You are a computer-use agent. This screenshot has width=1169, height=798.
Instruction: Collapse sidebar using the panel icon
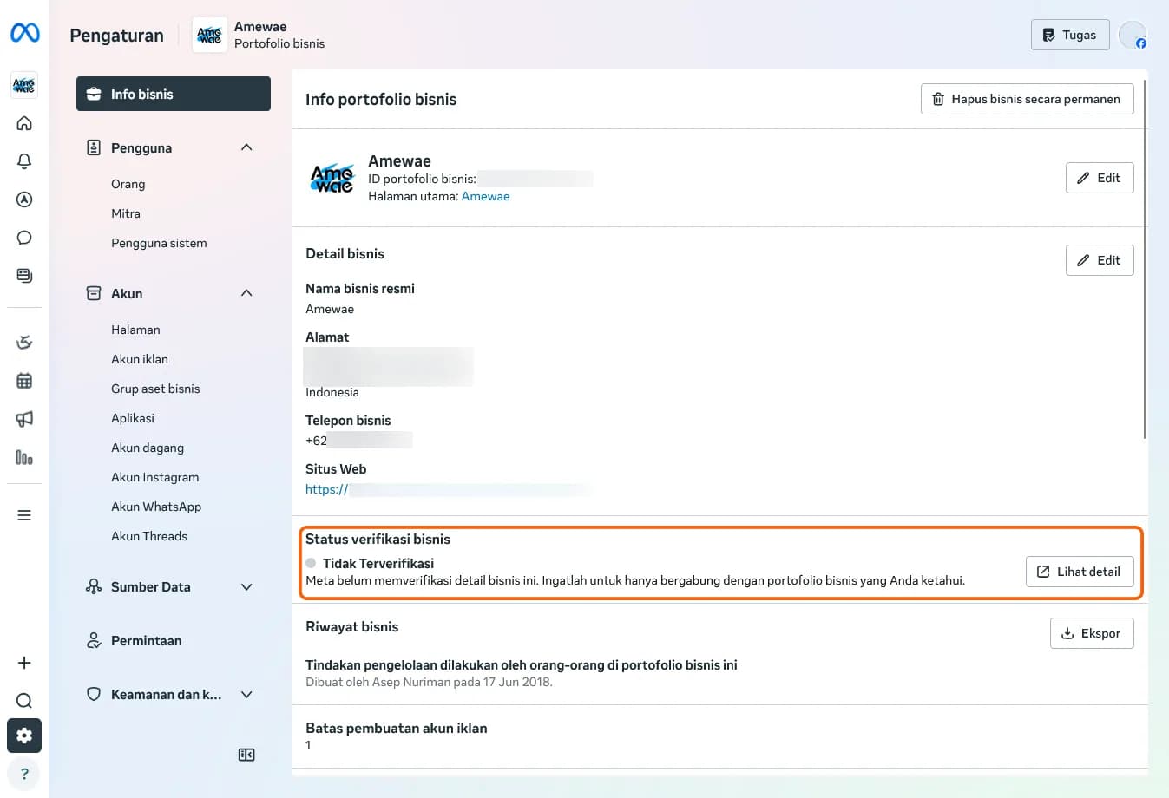click(x=246, y=755)
